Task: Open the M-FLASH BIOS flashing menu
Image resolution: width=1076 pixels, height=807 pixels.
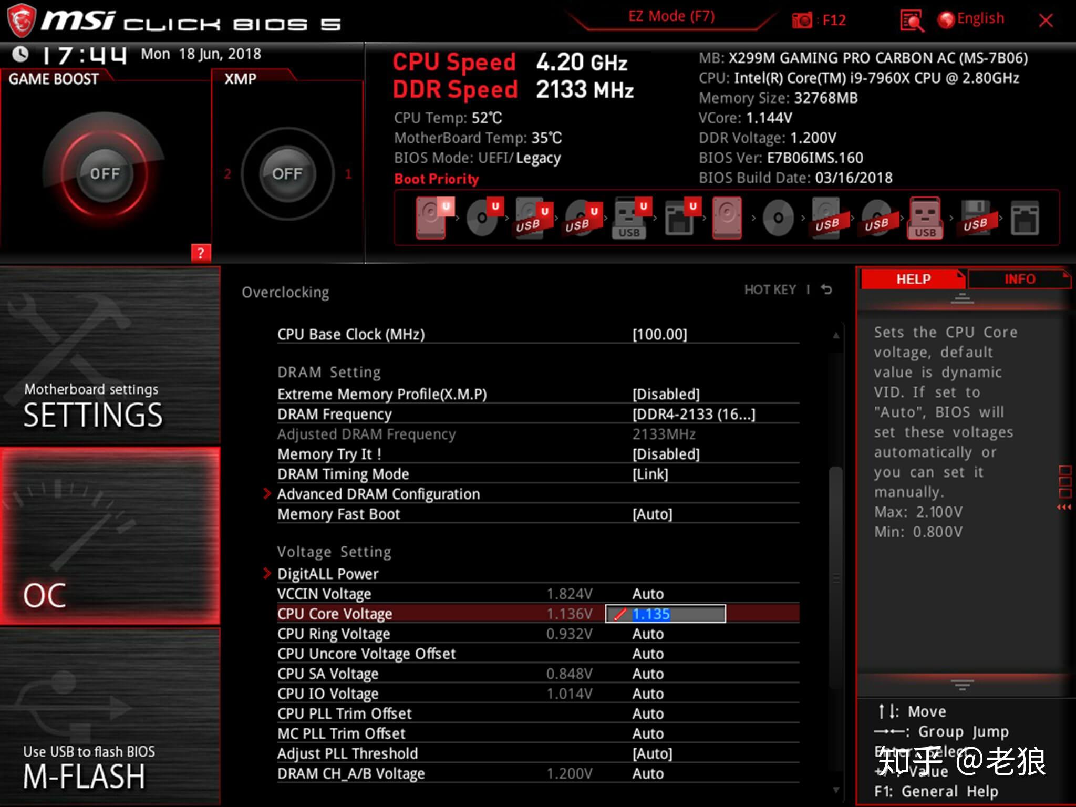Action: pyautogui.click(x=110, y=717)
